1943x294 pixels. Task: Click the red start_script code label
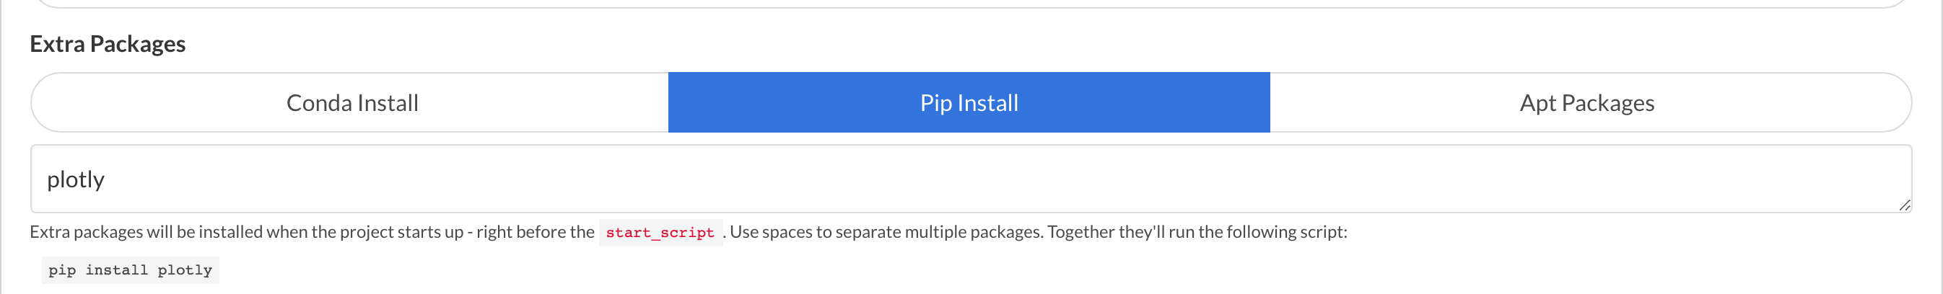[x=659, y=232]
